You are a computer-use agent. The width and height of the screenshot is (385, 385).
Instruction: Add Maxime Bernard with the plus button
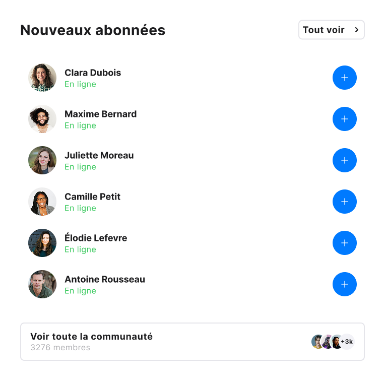pyautogui.click(x=345, y=119)
